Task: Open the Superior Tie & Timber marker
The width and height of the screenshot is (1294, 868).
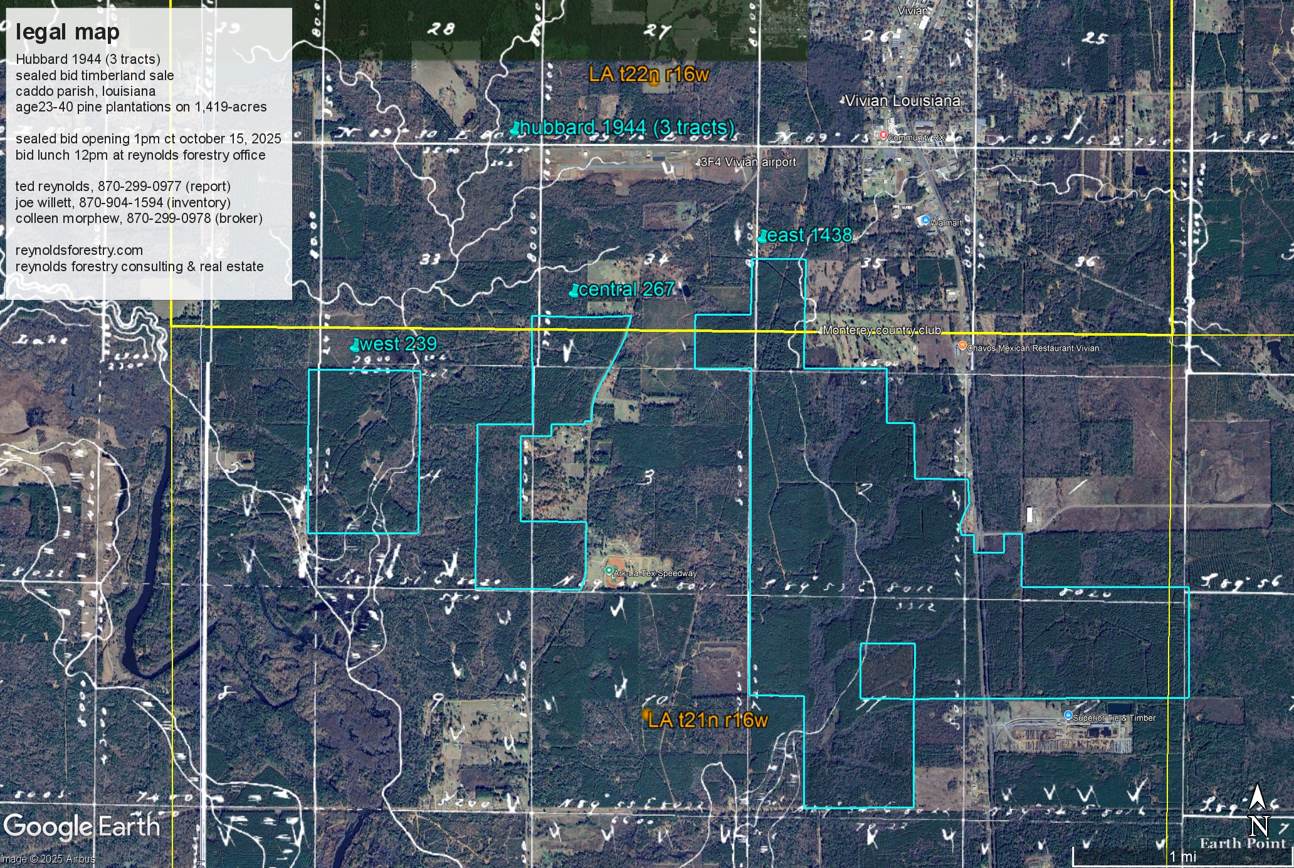Action: click(1068, 715)
